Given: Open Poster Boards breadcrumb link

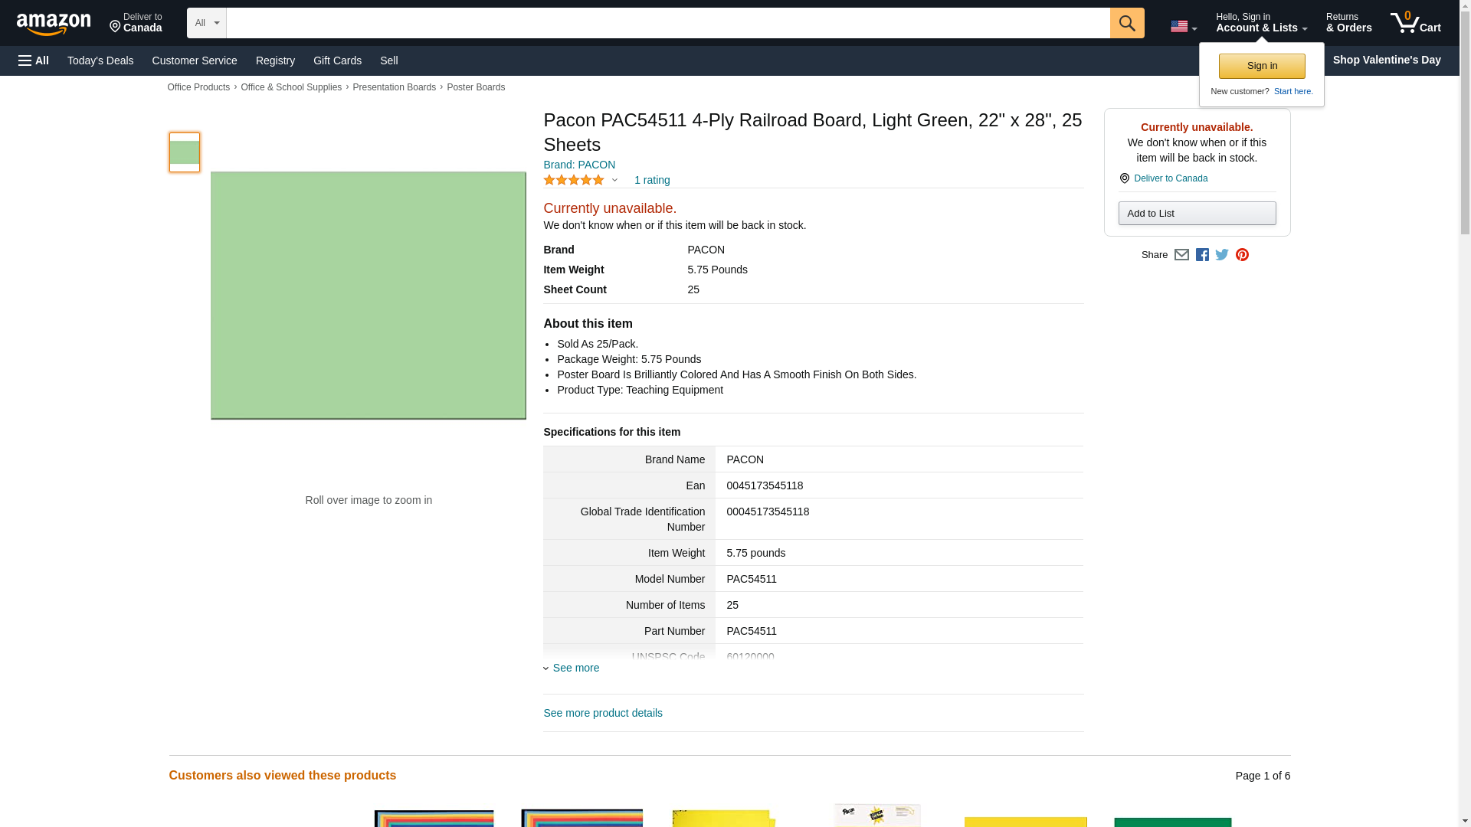Looking at the screenshot, I should tap(475, 87).
